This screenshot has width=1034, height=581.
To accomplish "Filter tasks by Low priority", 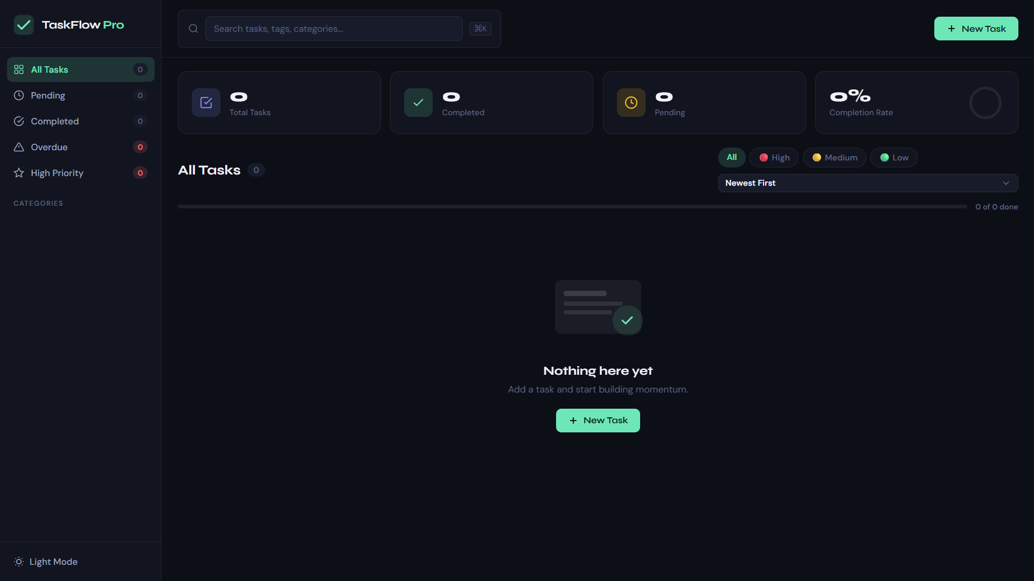I will 893,157.
